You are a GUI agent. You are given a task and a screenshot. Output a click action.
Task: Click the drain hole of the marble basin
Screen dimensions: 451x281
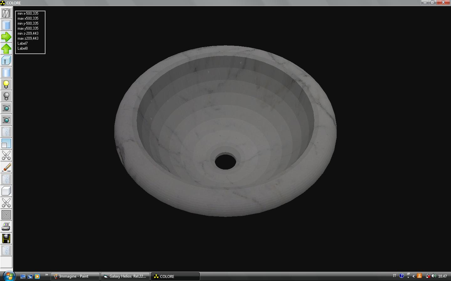225,161
